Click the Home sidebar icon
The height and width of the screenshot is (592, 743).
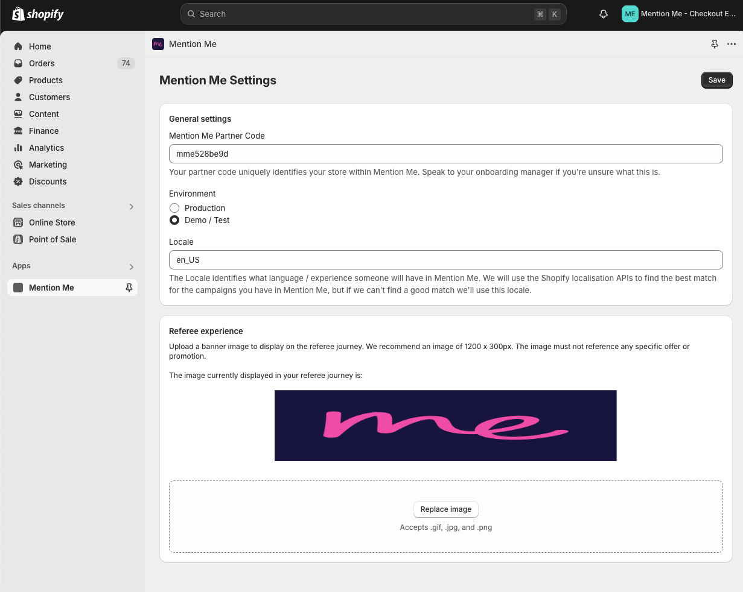tap(18, 46)
